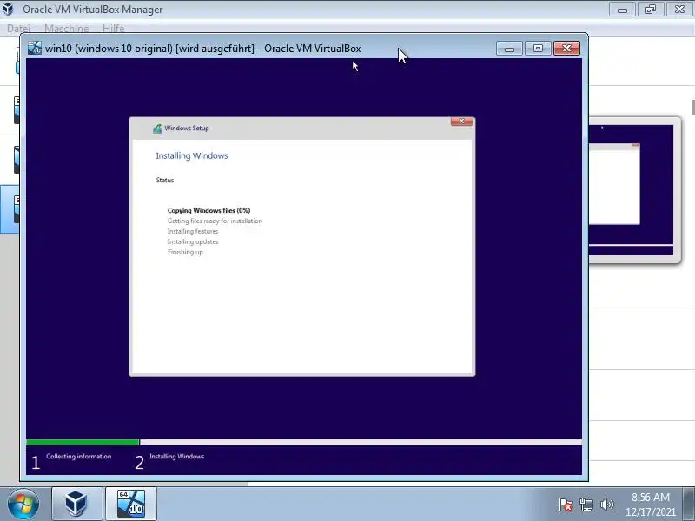695x521 pixels.
Task: Close the win10 VM window
Action: pyautogui.click(x=566, y=49)
